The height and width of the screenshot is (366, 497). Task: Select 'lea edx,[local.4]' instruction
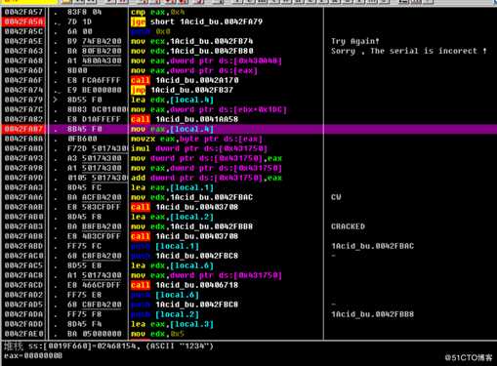click(x=172, y=100)
